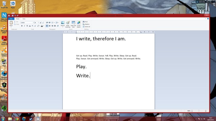
Task: Open File Explorer folder in taskbar
Action: pyautogui.click(x=10, y=119)
